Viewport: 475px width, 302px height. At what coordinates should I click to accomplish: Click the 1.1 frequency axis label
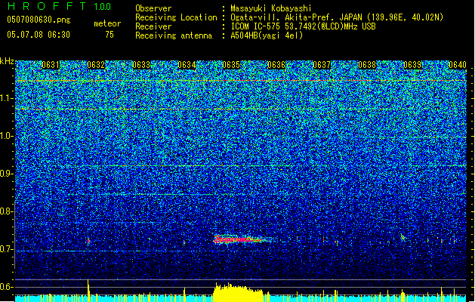point(7,98)
